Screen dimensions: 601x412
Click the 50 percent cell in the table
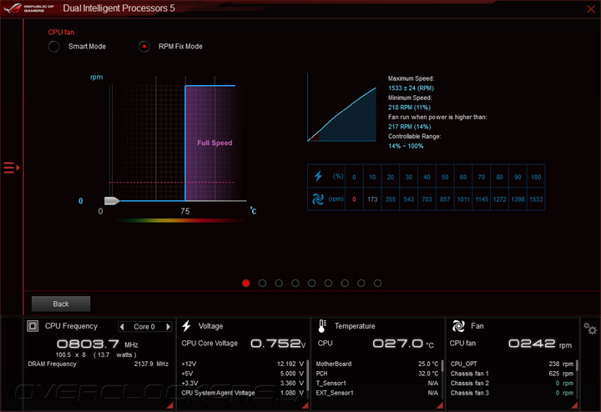pos(445,177)
